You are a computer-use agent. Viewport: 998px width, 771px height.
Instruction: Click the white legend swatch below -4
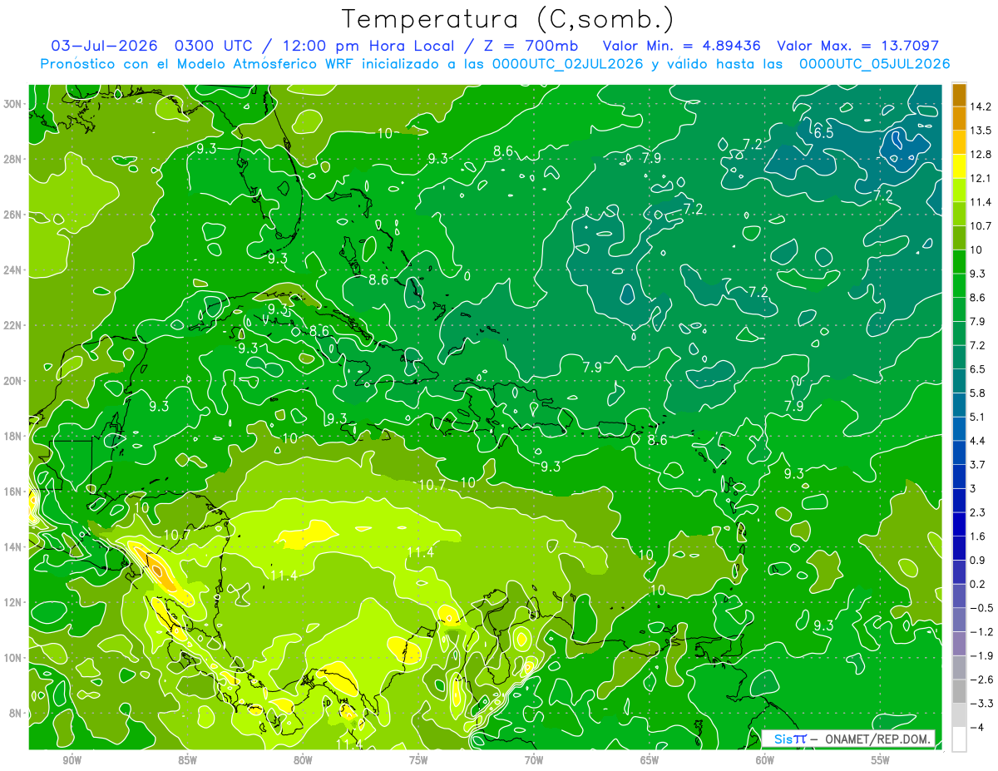point(959,739)
